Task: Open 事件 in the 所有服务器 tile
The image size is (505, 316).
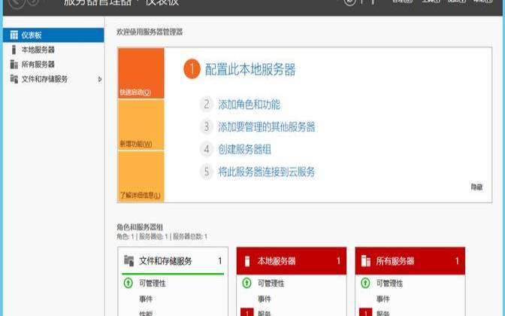Action: pyautogui.click(x=383, y=299)
